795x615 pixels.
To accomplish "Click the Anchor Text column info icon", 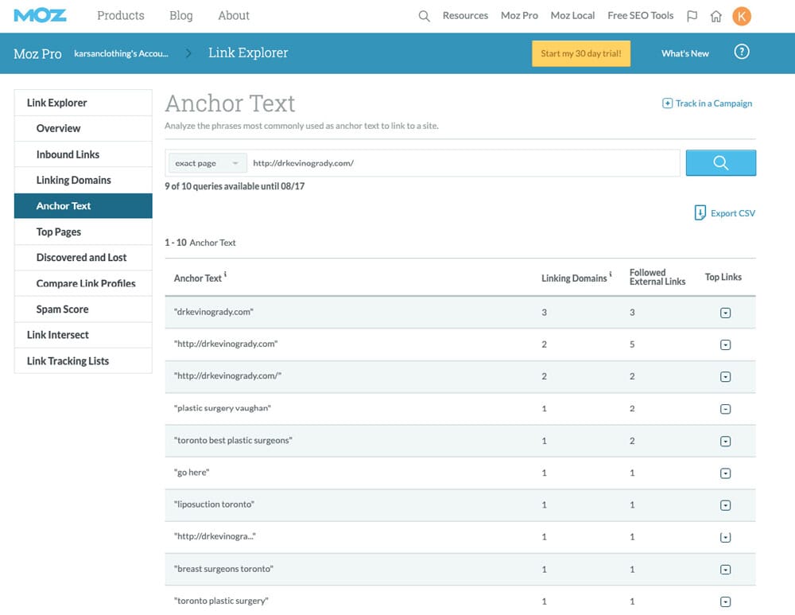I will point(225,274).
